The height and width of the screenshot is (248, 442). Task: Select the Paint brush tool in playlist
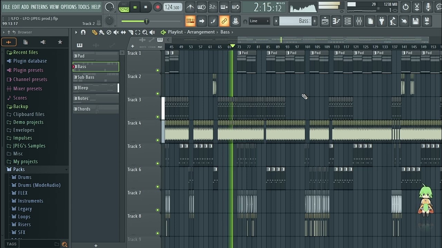point(102,32)
